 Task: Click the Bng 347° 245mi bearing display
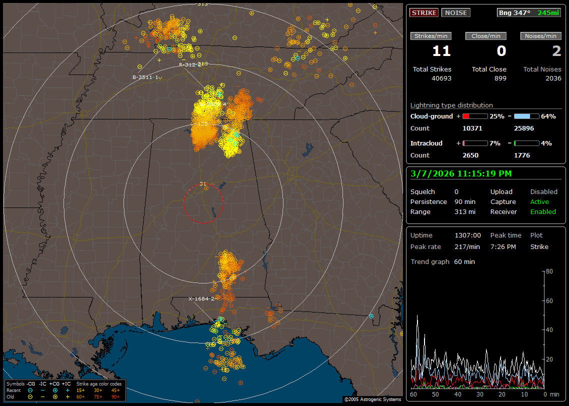pyautogui.click(x=529, y=12)
